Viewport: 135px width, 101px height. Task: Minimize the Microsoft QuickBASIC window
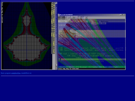point(120,15)
